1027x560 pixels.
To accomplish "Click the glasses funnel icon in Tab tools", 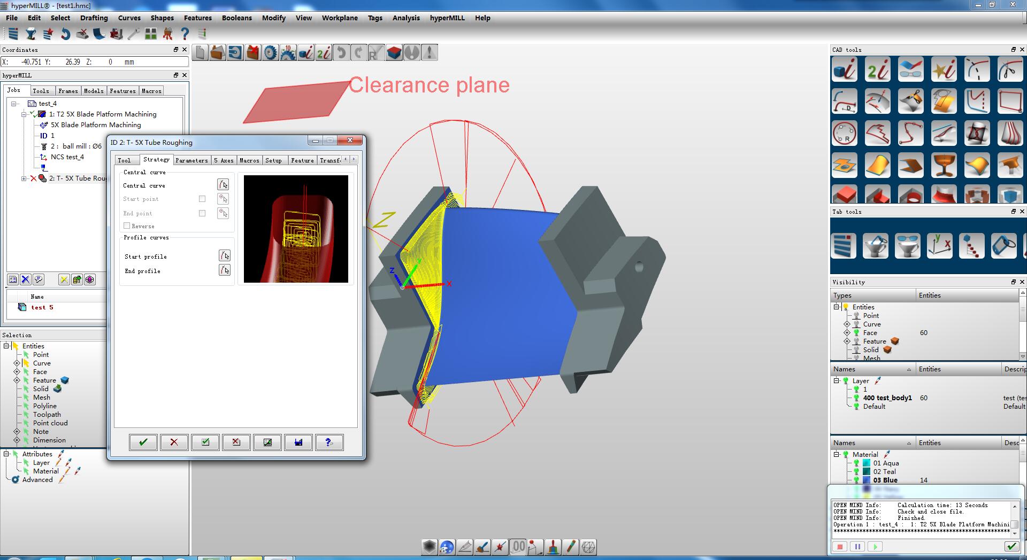I will pos(908,246).
